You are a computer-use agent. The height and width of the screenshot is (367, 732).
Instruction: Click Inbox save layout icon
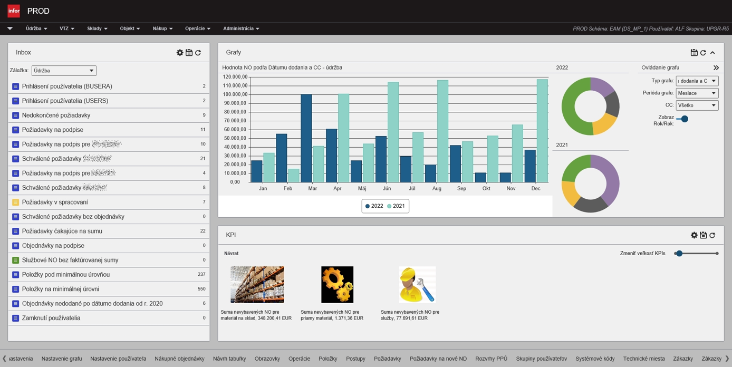[x=189, y=53]
